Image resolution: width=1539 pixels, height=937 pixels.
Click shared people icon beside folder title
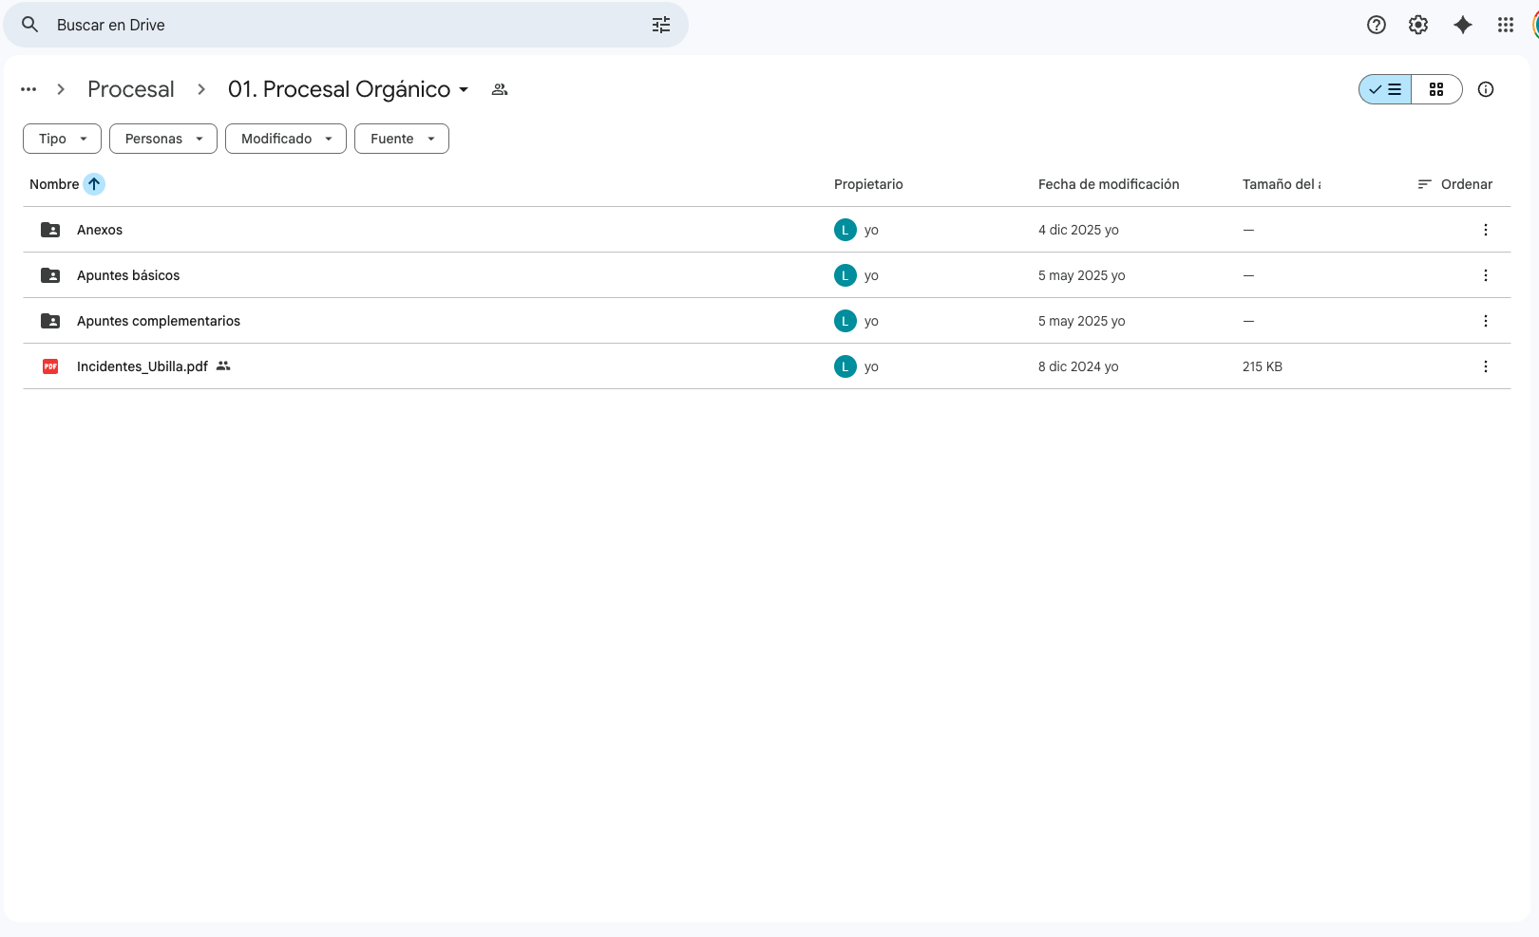[x=500, y=89]
